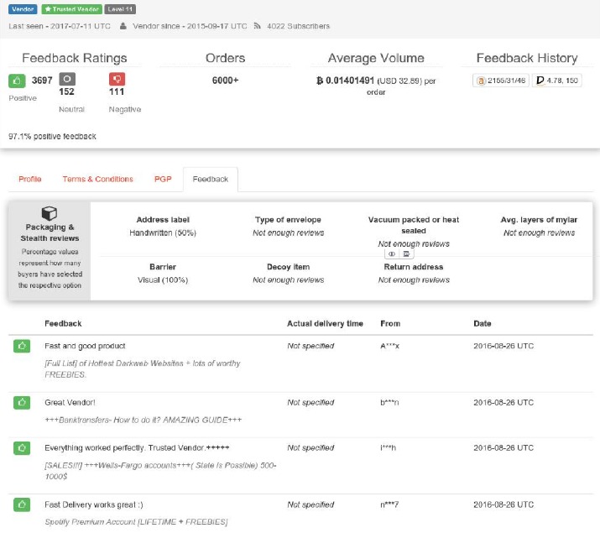Click the package box icon in stealth reviews
This screenshot has width=600, height=533.
pyautogui.click(x=50, y=213)
